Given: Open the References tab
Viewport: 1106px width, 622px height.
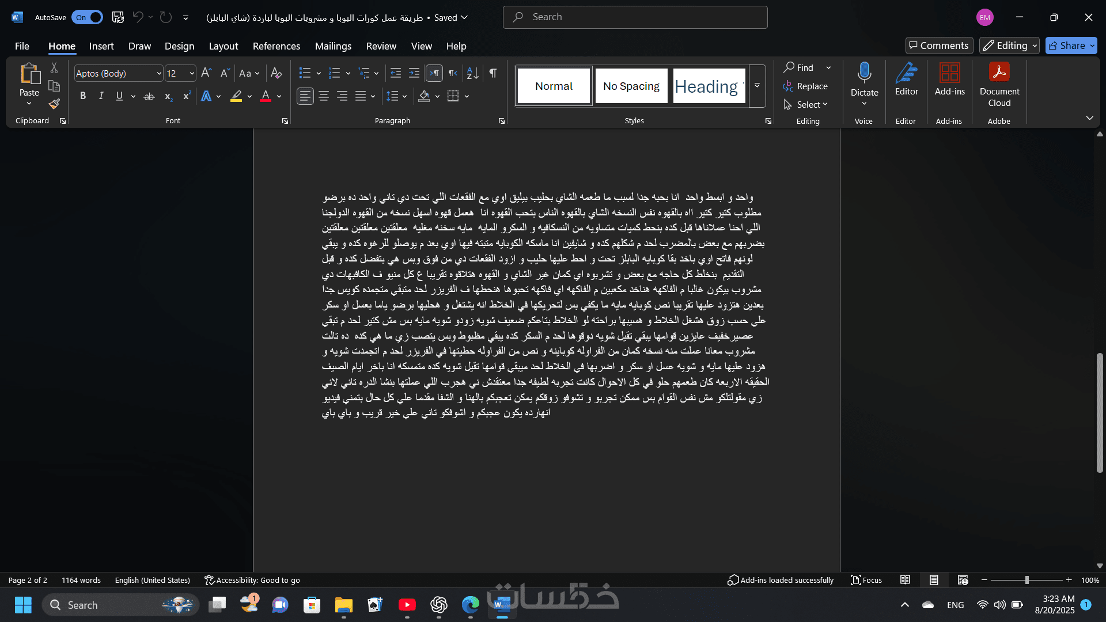Looking at the screenshot, I should [276, 46].
